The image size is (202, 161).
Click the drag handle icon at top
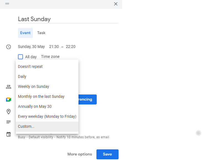tap(7, 4)
